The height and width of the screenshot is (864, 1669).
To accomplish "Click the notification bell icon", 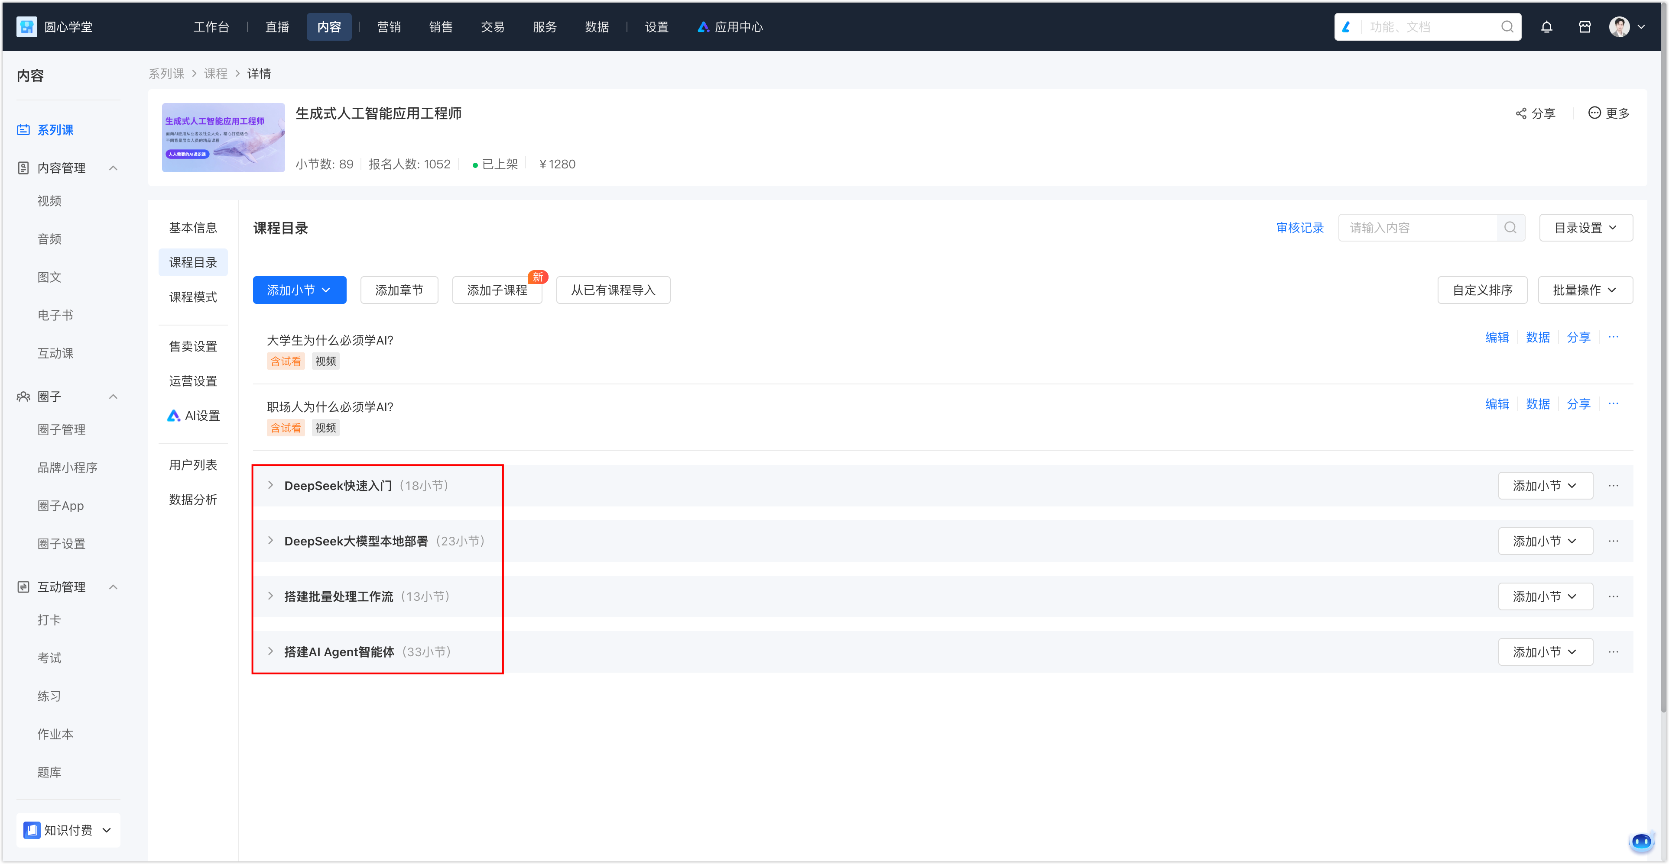I will click(1546, 27).
